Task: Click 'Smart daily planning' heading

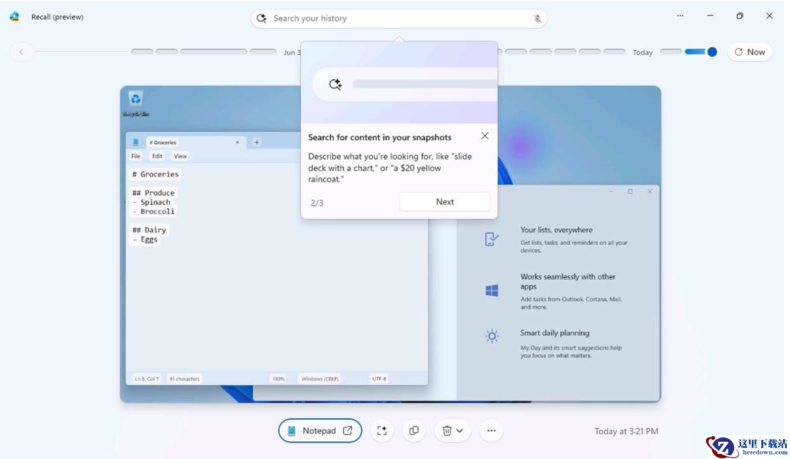Action: pyautogui.click(x=555, y=333)
